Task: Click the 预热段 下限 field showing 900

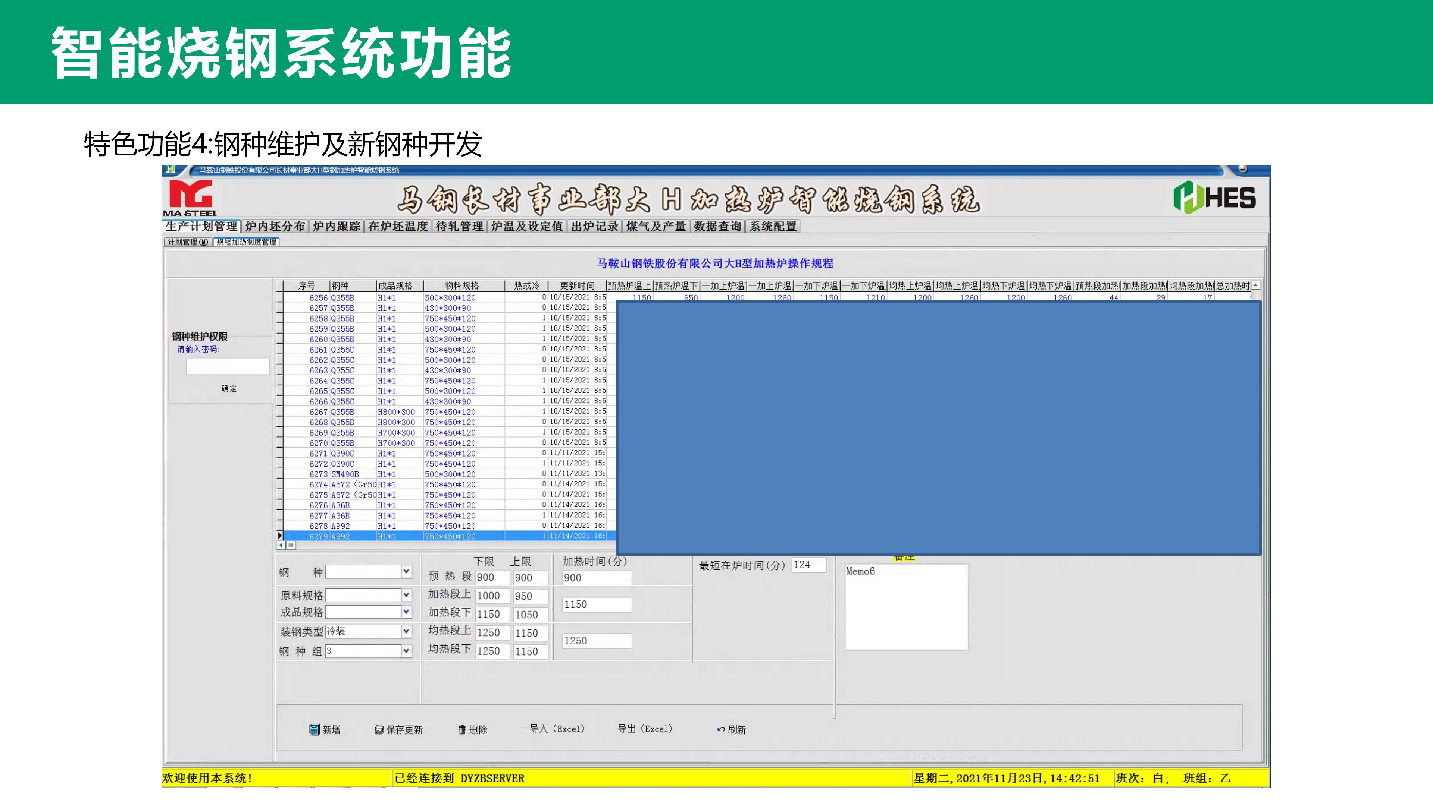Action: tap(492, 577)
